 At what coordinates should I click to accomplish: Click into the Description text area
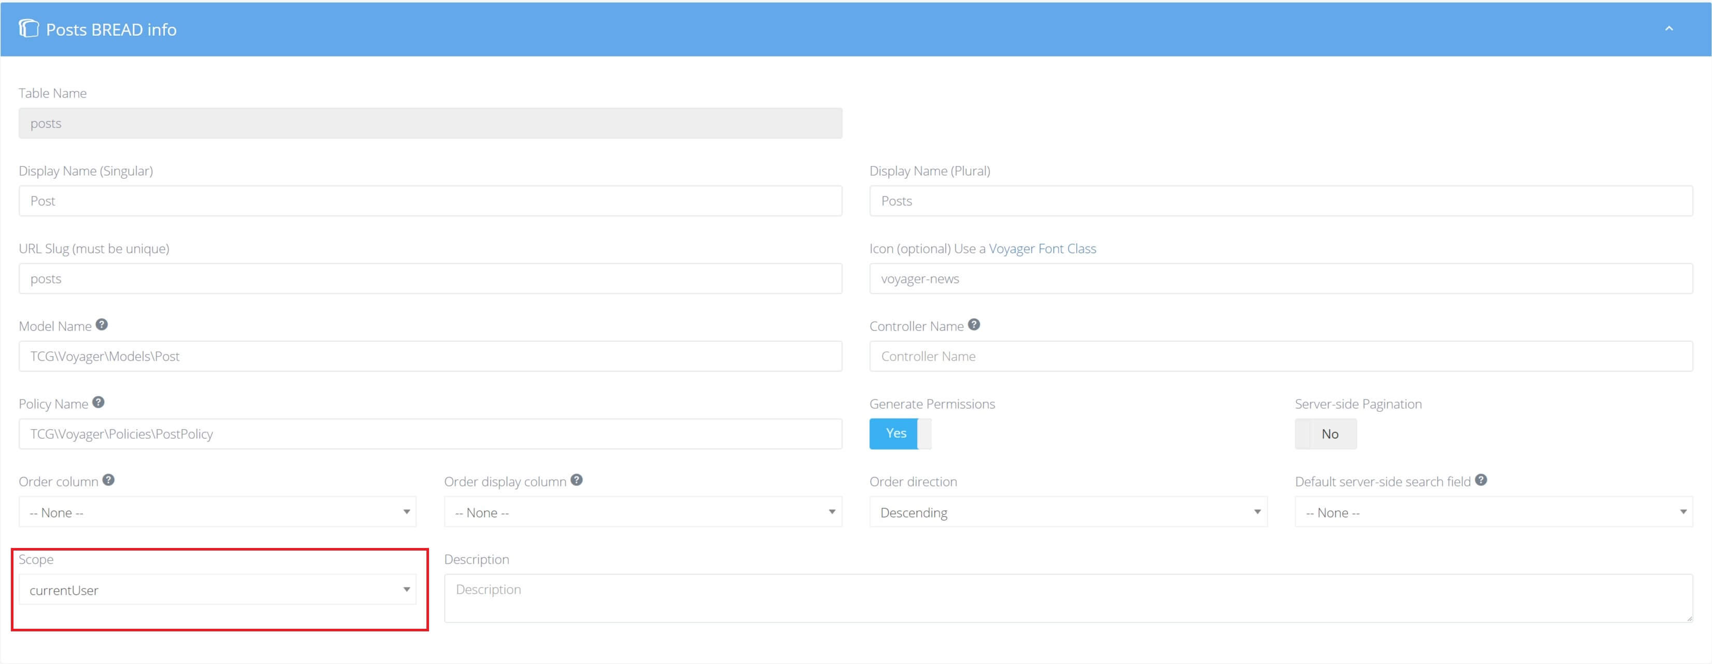click(1068, 598)
